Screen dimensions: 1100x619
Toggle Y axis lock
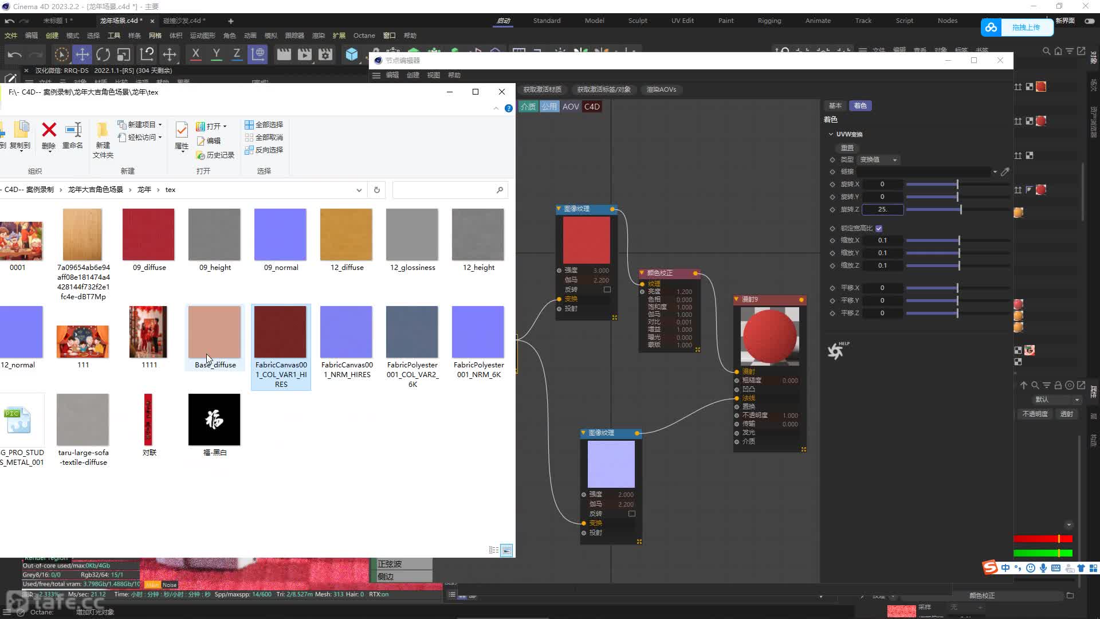(216, 54)
